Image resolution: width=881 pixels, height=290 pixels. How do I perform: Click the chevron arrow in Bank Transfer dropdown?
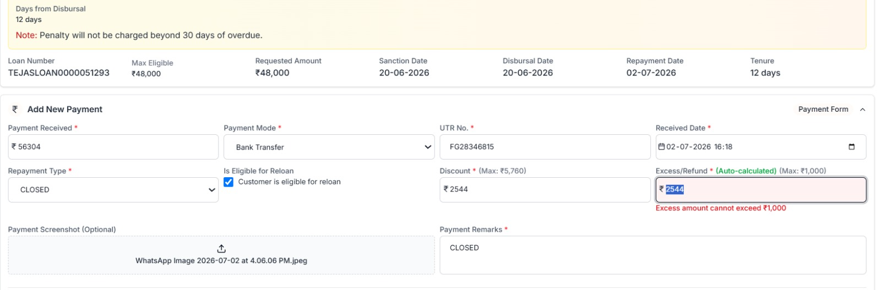point(427,147)
